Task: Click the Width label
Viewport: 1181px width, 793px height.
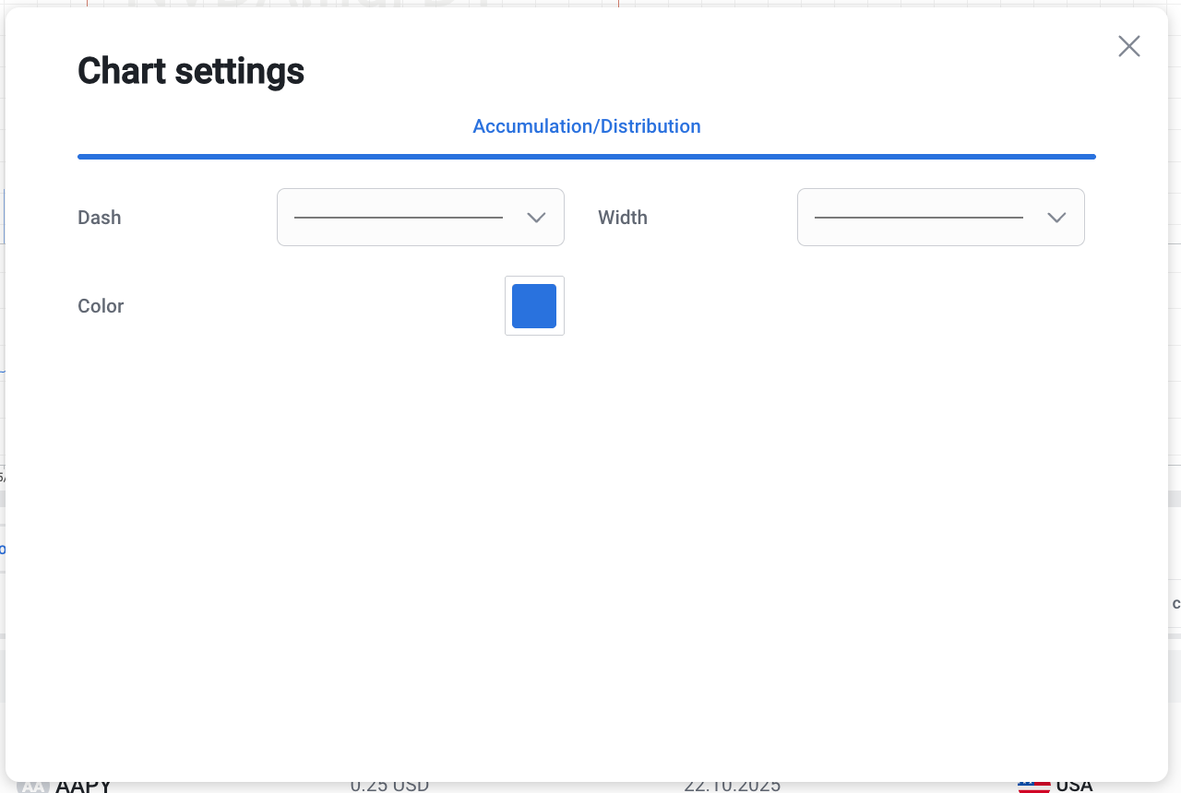Action: [x=623, y=218]
